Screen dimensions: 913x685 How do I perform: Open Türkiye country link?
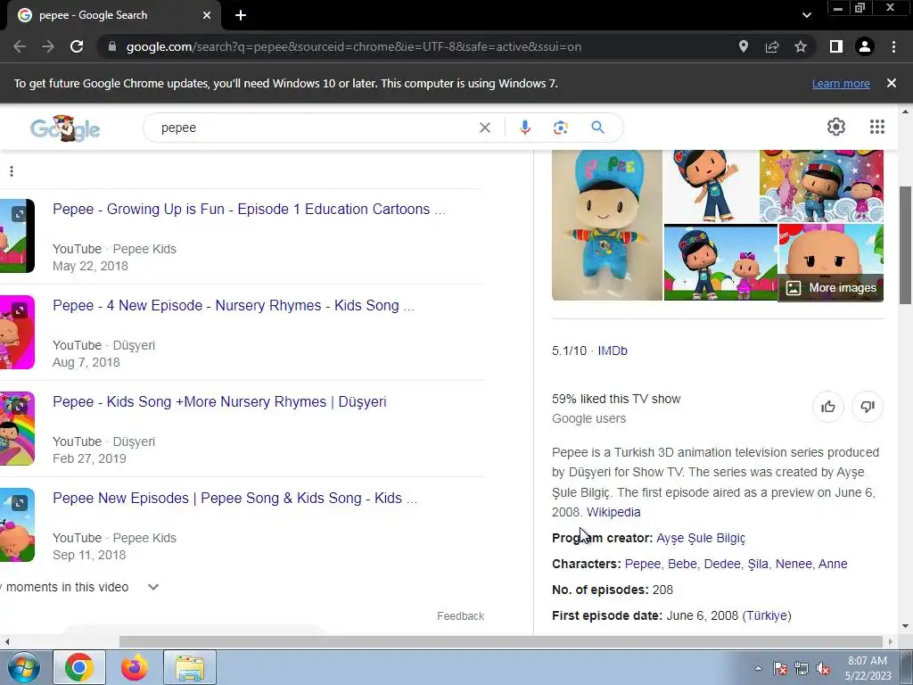[x=767, y=615]
